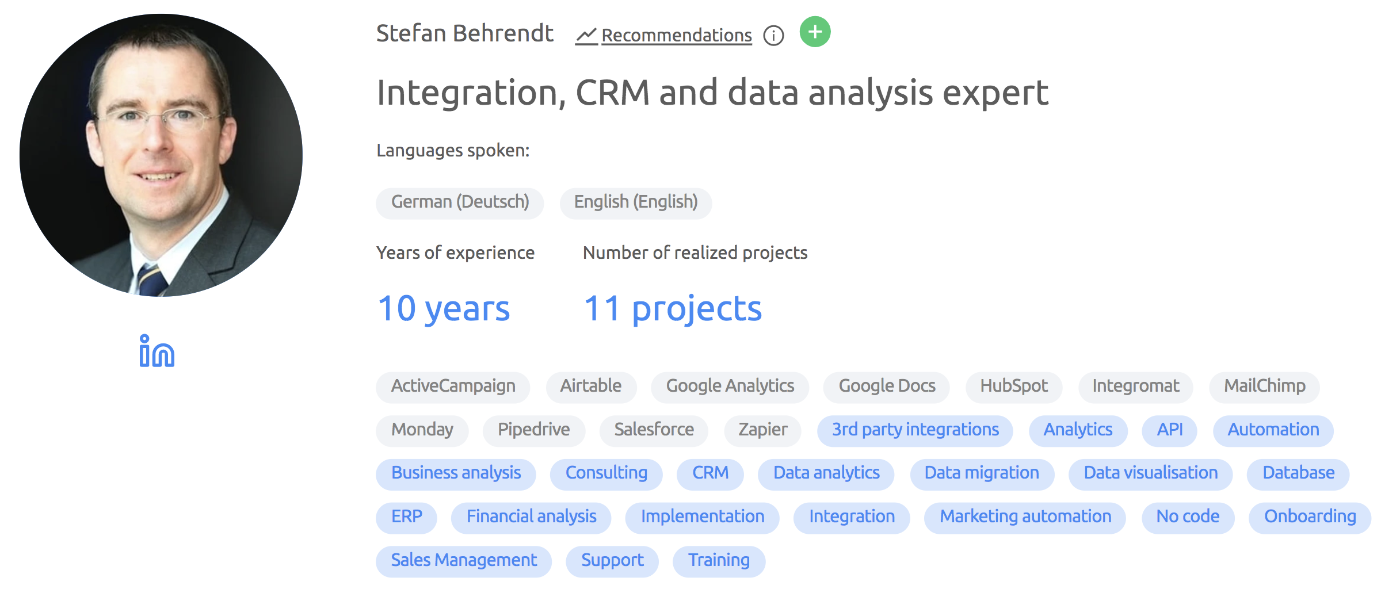Screen dimensions: 1381x589
Task: Click the info icon beside Recommendations
Action: pos(773,36)
